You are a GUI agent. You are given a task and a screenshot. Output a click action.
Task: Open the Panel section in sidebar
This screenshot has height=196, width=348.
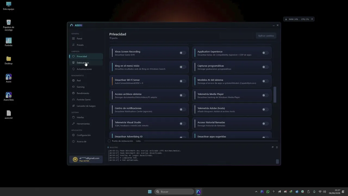[x=86, y=39]
